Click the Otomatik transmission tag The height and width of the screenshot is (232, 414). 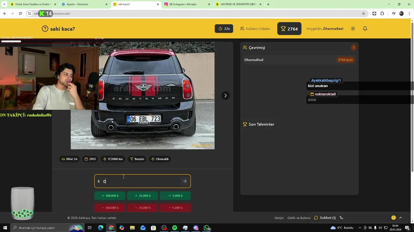(160, 159)
